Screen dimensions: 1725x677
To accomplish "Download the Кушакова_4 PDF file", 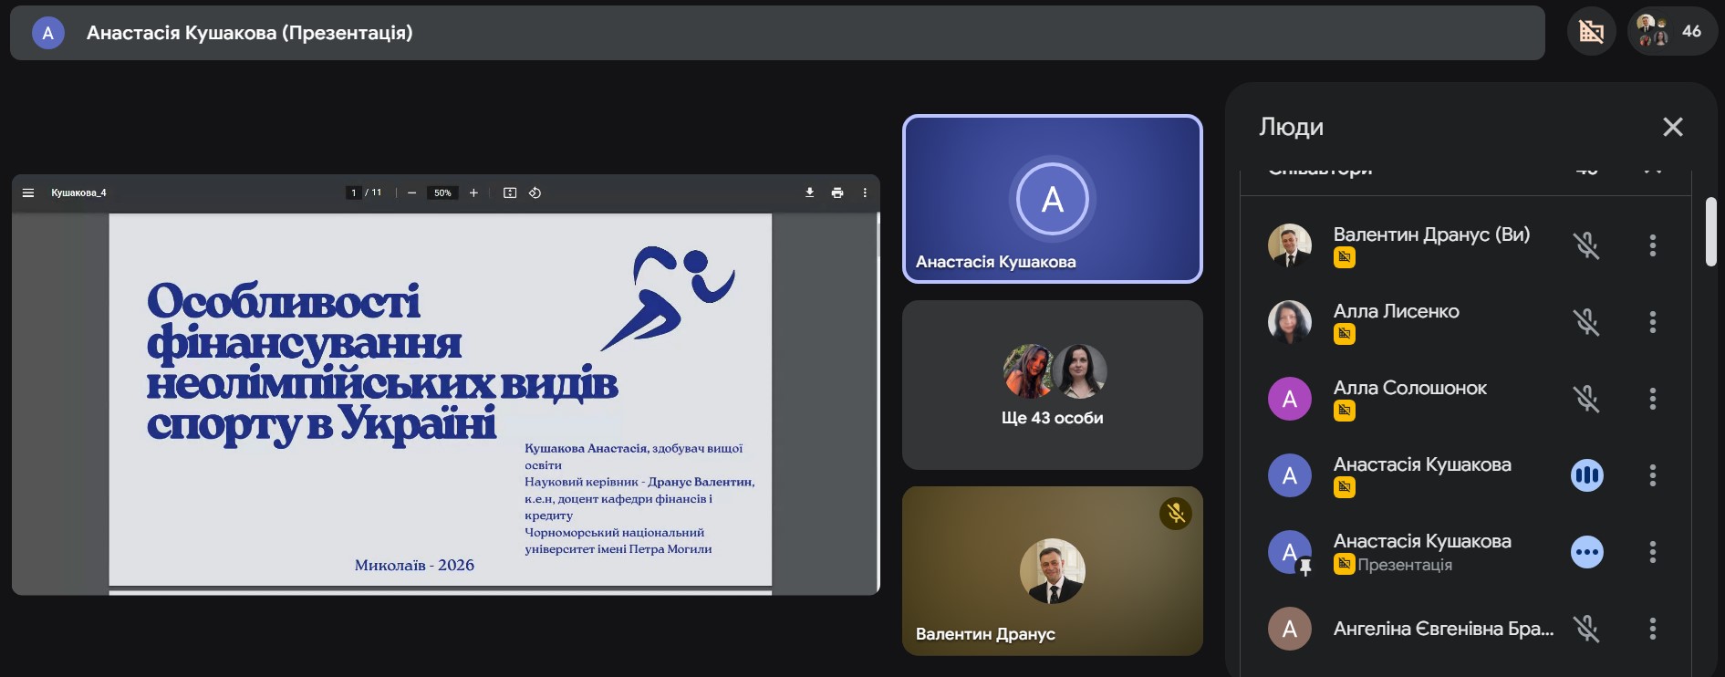I will pos(809,193).
